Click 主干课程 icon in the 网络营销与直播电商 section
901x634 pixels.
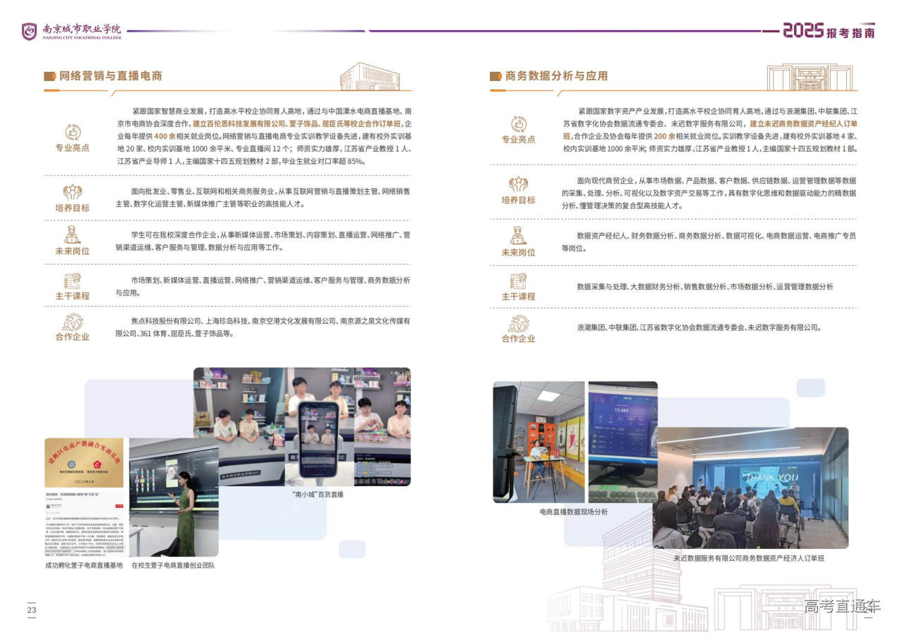point(73,280)
